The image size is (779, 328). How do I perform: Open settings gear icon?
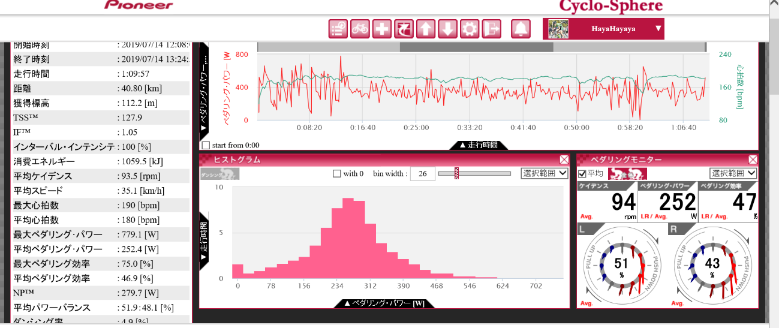470,29
